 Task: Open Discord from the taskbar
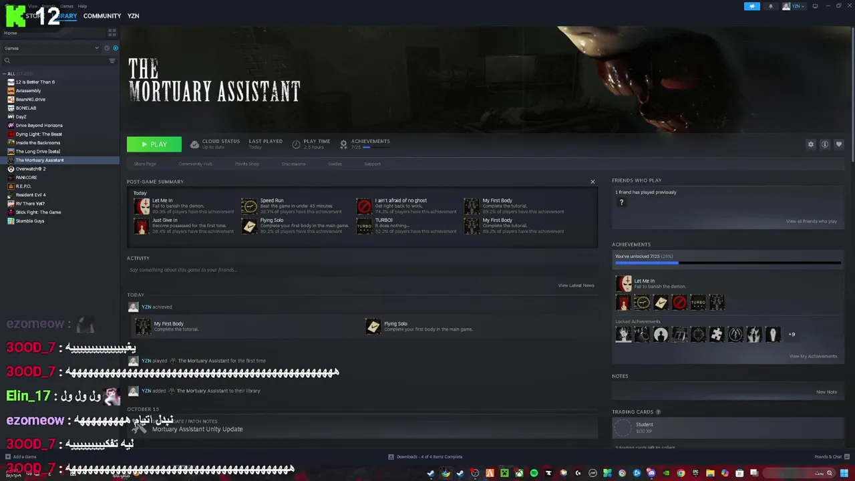651,473
